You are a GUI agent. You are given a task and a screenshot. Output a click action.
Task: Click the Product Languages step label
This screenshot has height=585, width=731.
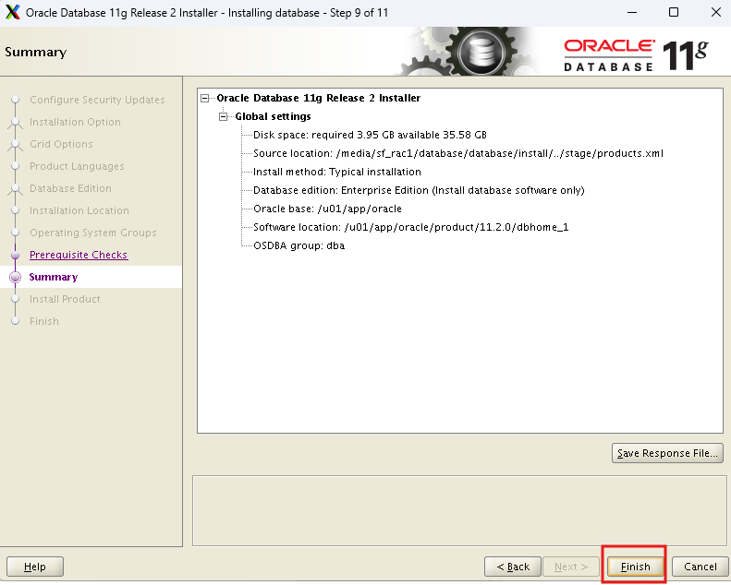[x=77, y=166]
